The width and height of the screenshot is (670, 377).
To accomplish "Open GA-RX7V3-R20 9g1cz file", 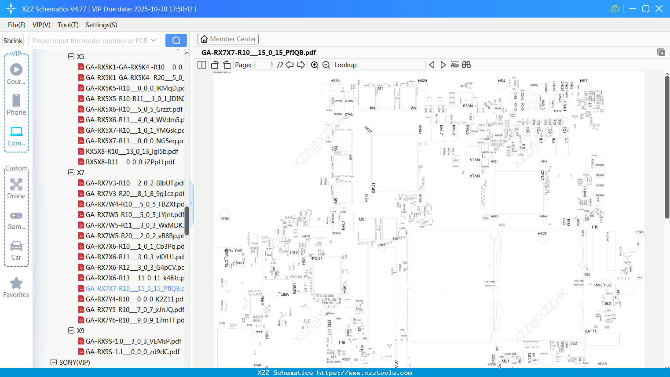I will pyautogui.click(x=131, y=193).
